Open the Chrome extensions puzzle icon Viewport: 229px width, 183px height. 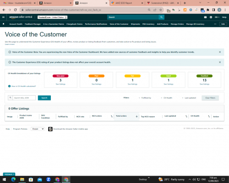pyautogui.click(x=208, y=10)
